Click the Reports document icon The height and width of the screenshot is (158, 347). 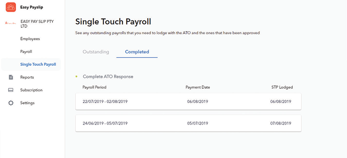click(10, 77)
